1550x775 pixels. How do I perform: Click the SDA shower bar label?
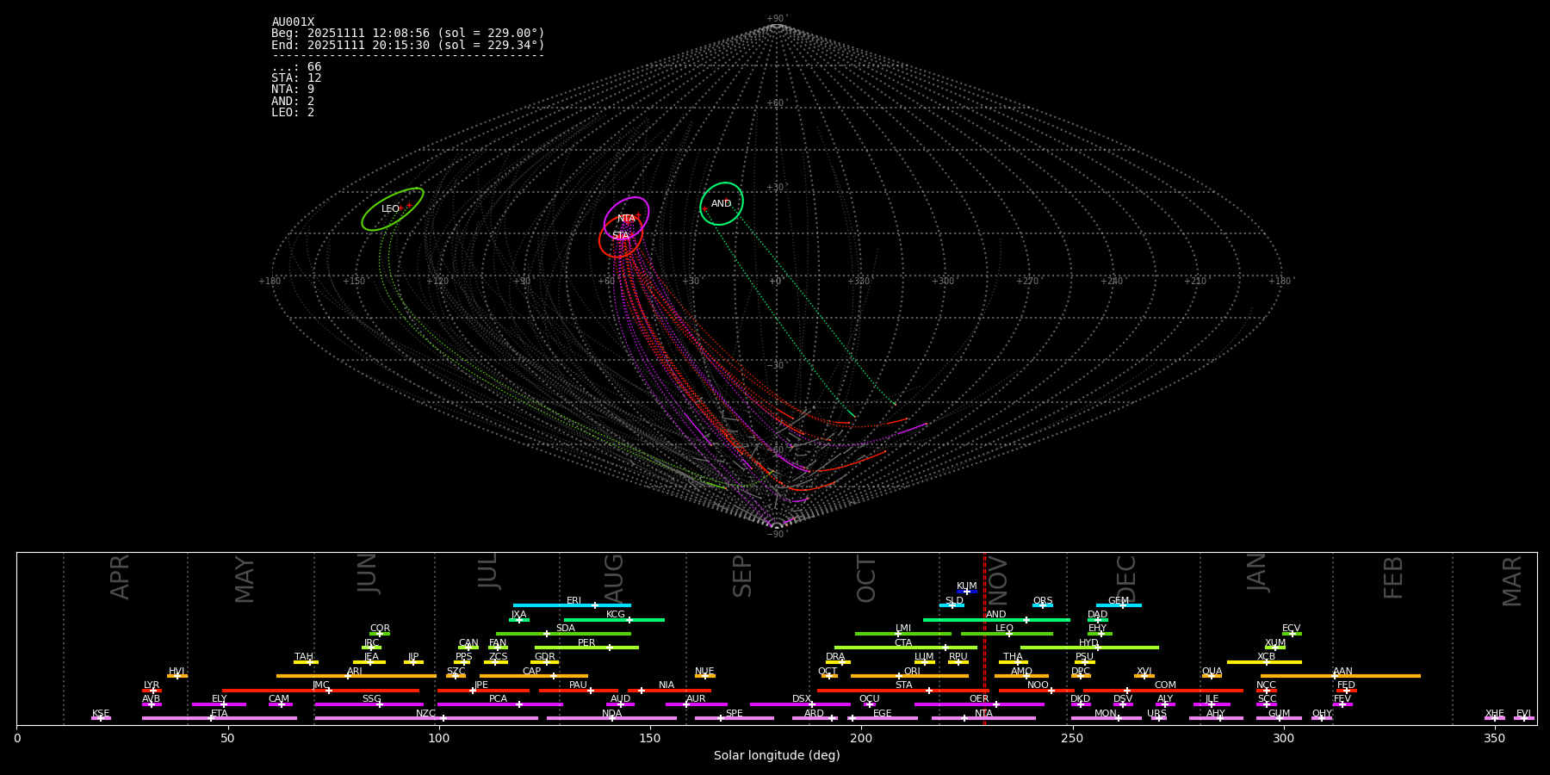pyautogui.click(x=565, y=629)
